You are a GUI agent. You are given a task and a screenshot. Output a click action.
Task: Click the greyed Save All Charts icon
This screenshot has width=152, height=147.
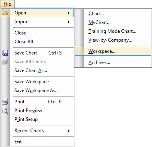pos(5,62)
